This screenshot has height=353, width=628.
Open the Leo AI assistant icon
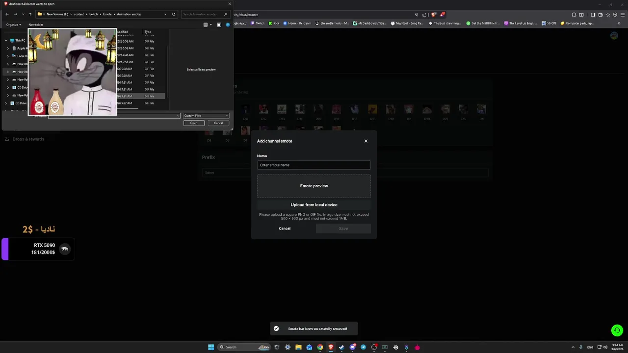point(607,15)
